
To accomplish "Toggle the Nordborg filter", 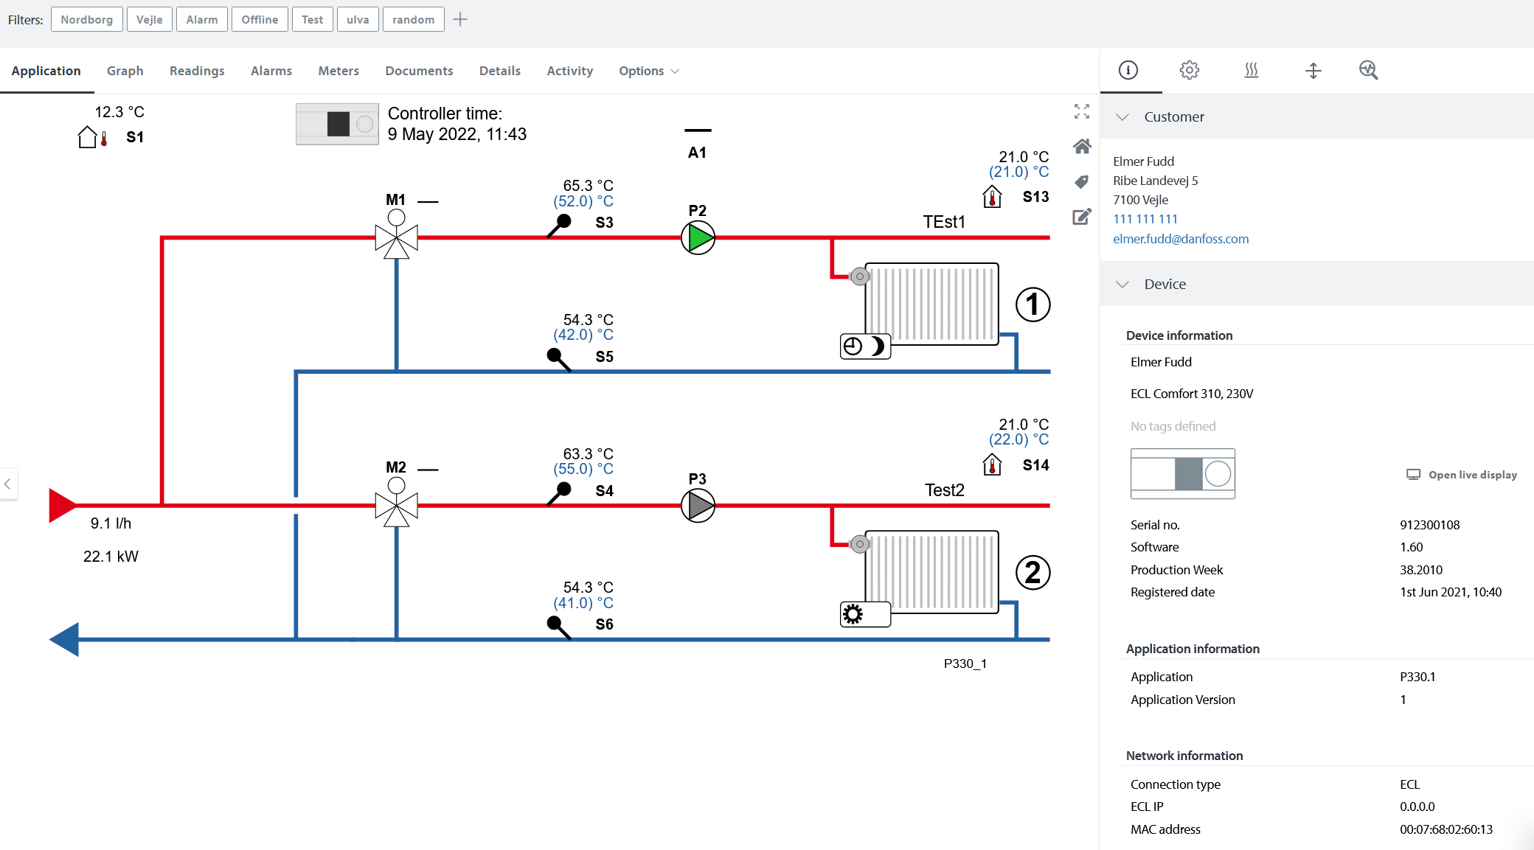I will (x=86, y=19).
